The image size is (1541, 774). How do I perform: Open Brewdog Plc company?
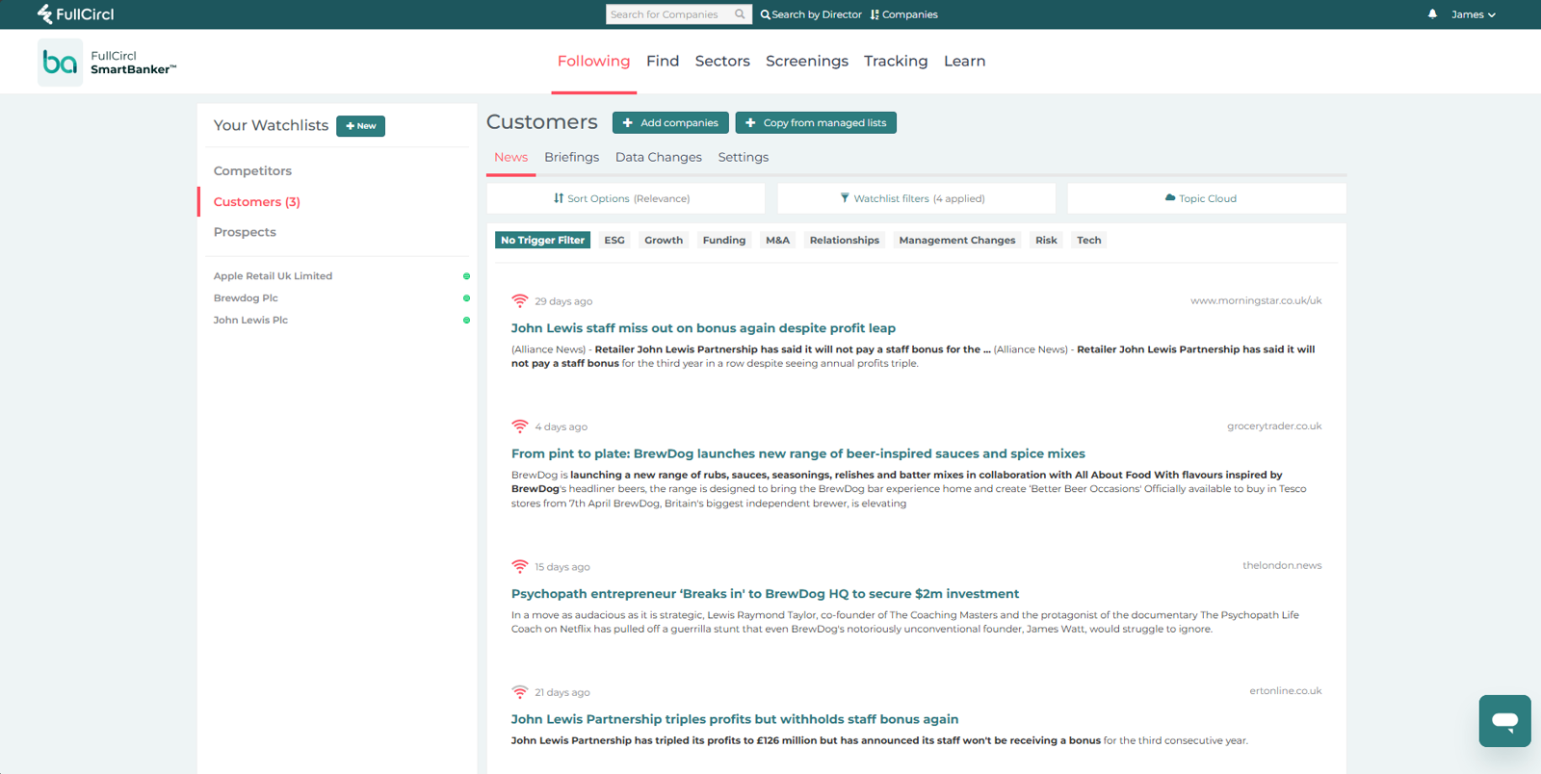pyautogui.click(x=246, y=298)
